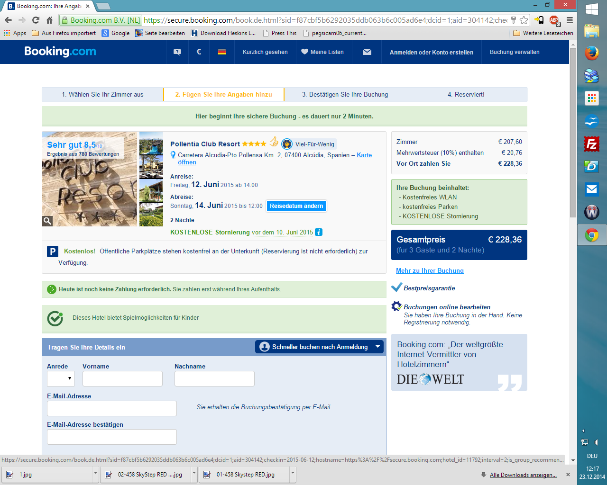Click the Reisedatum ändern button
Image resolution: width=607 pixels, height=485 pixels.
pyautogui.click(x=296, y=206)
